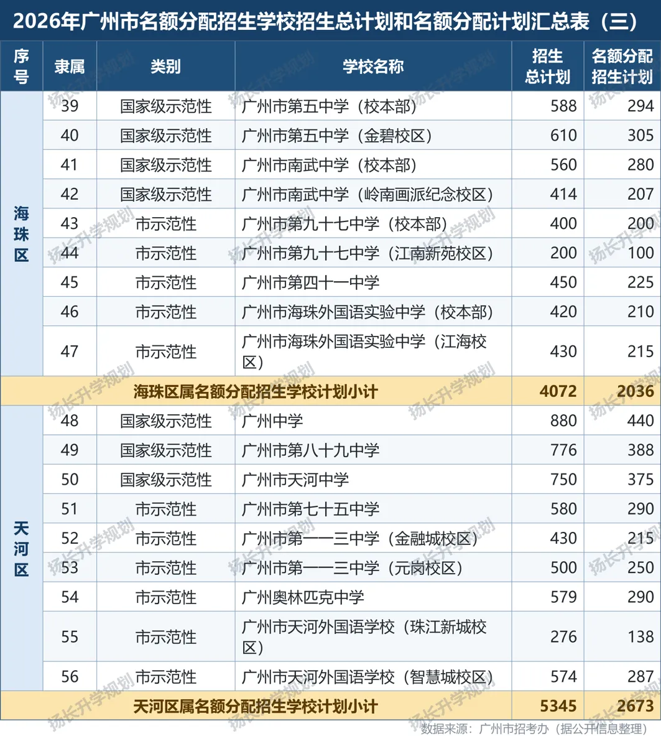Click 广州市海珠外国语实验中学（校本部）

point(367,312)
